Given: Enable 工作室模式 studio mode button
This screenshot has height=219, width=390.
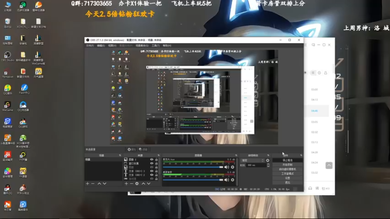Looking at the screenshot, I should [x=288, y=174].
